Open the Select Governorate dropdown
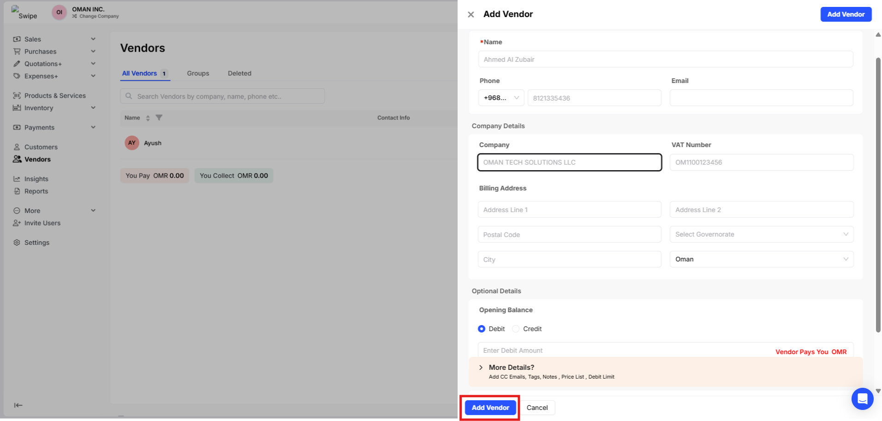 (x=761, y=234)
